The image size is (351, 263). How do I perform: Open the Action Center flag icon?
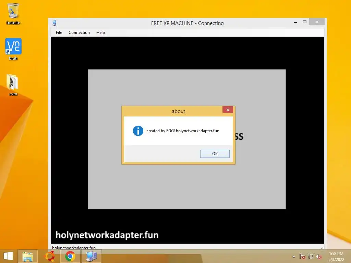tap(302, 256)
